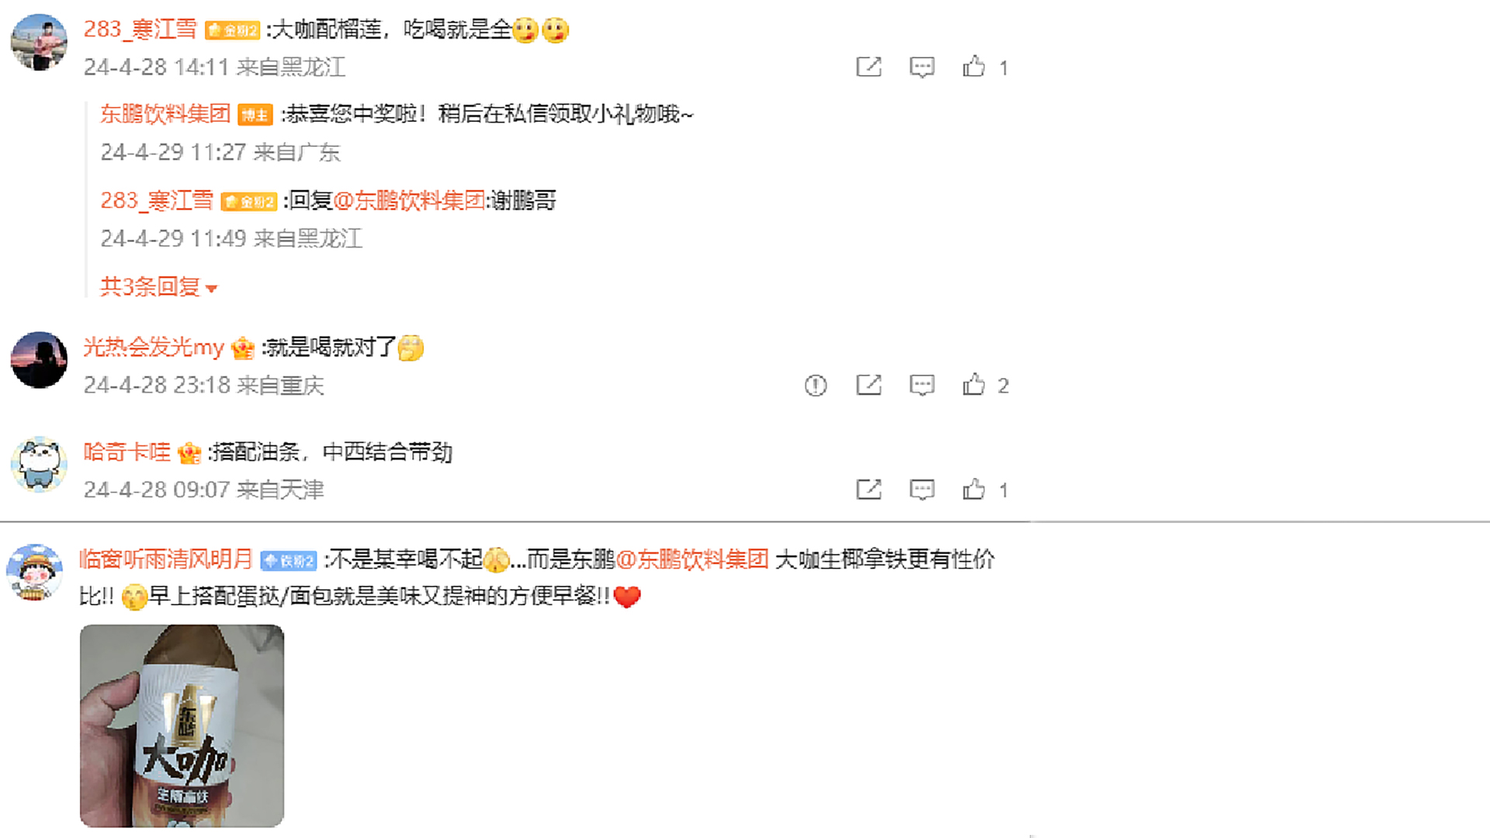
Task: Reply to 283_寒江雪's comment
Action: click(x=921, y=67)
